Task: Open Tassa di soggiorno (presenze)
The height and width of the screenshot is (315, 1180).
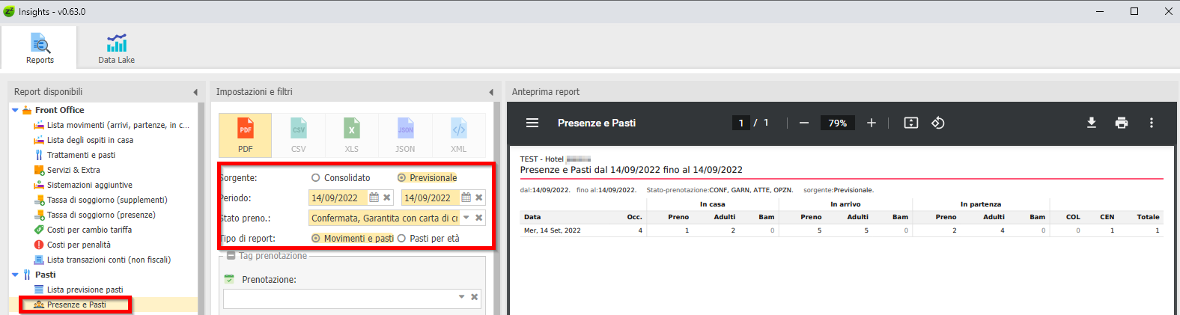Action: click(94, 215)
